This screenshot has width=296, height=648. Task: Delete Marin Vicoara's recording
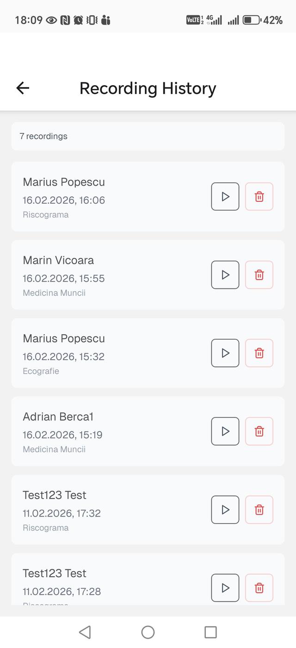click(x=259, y=275)
